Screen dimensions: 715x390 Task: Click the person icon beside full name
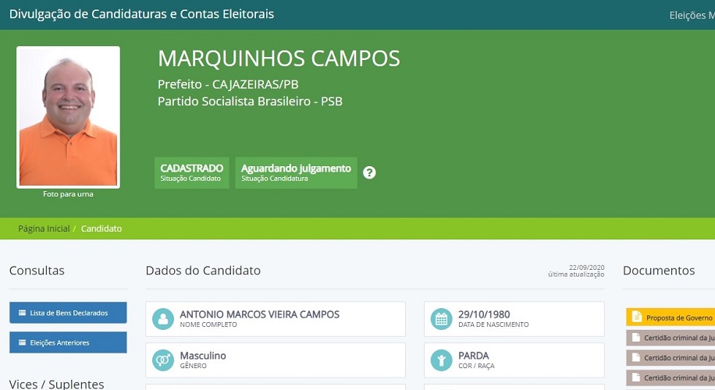click(163, 319)
